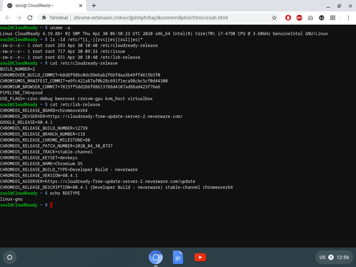Open the notification count badge
The image size is (356, 267).
tap(331, 257)
